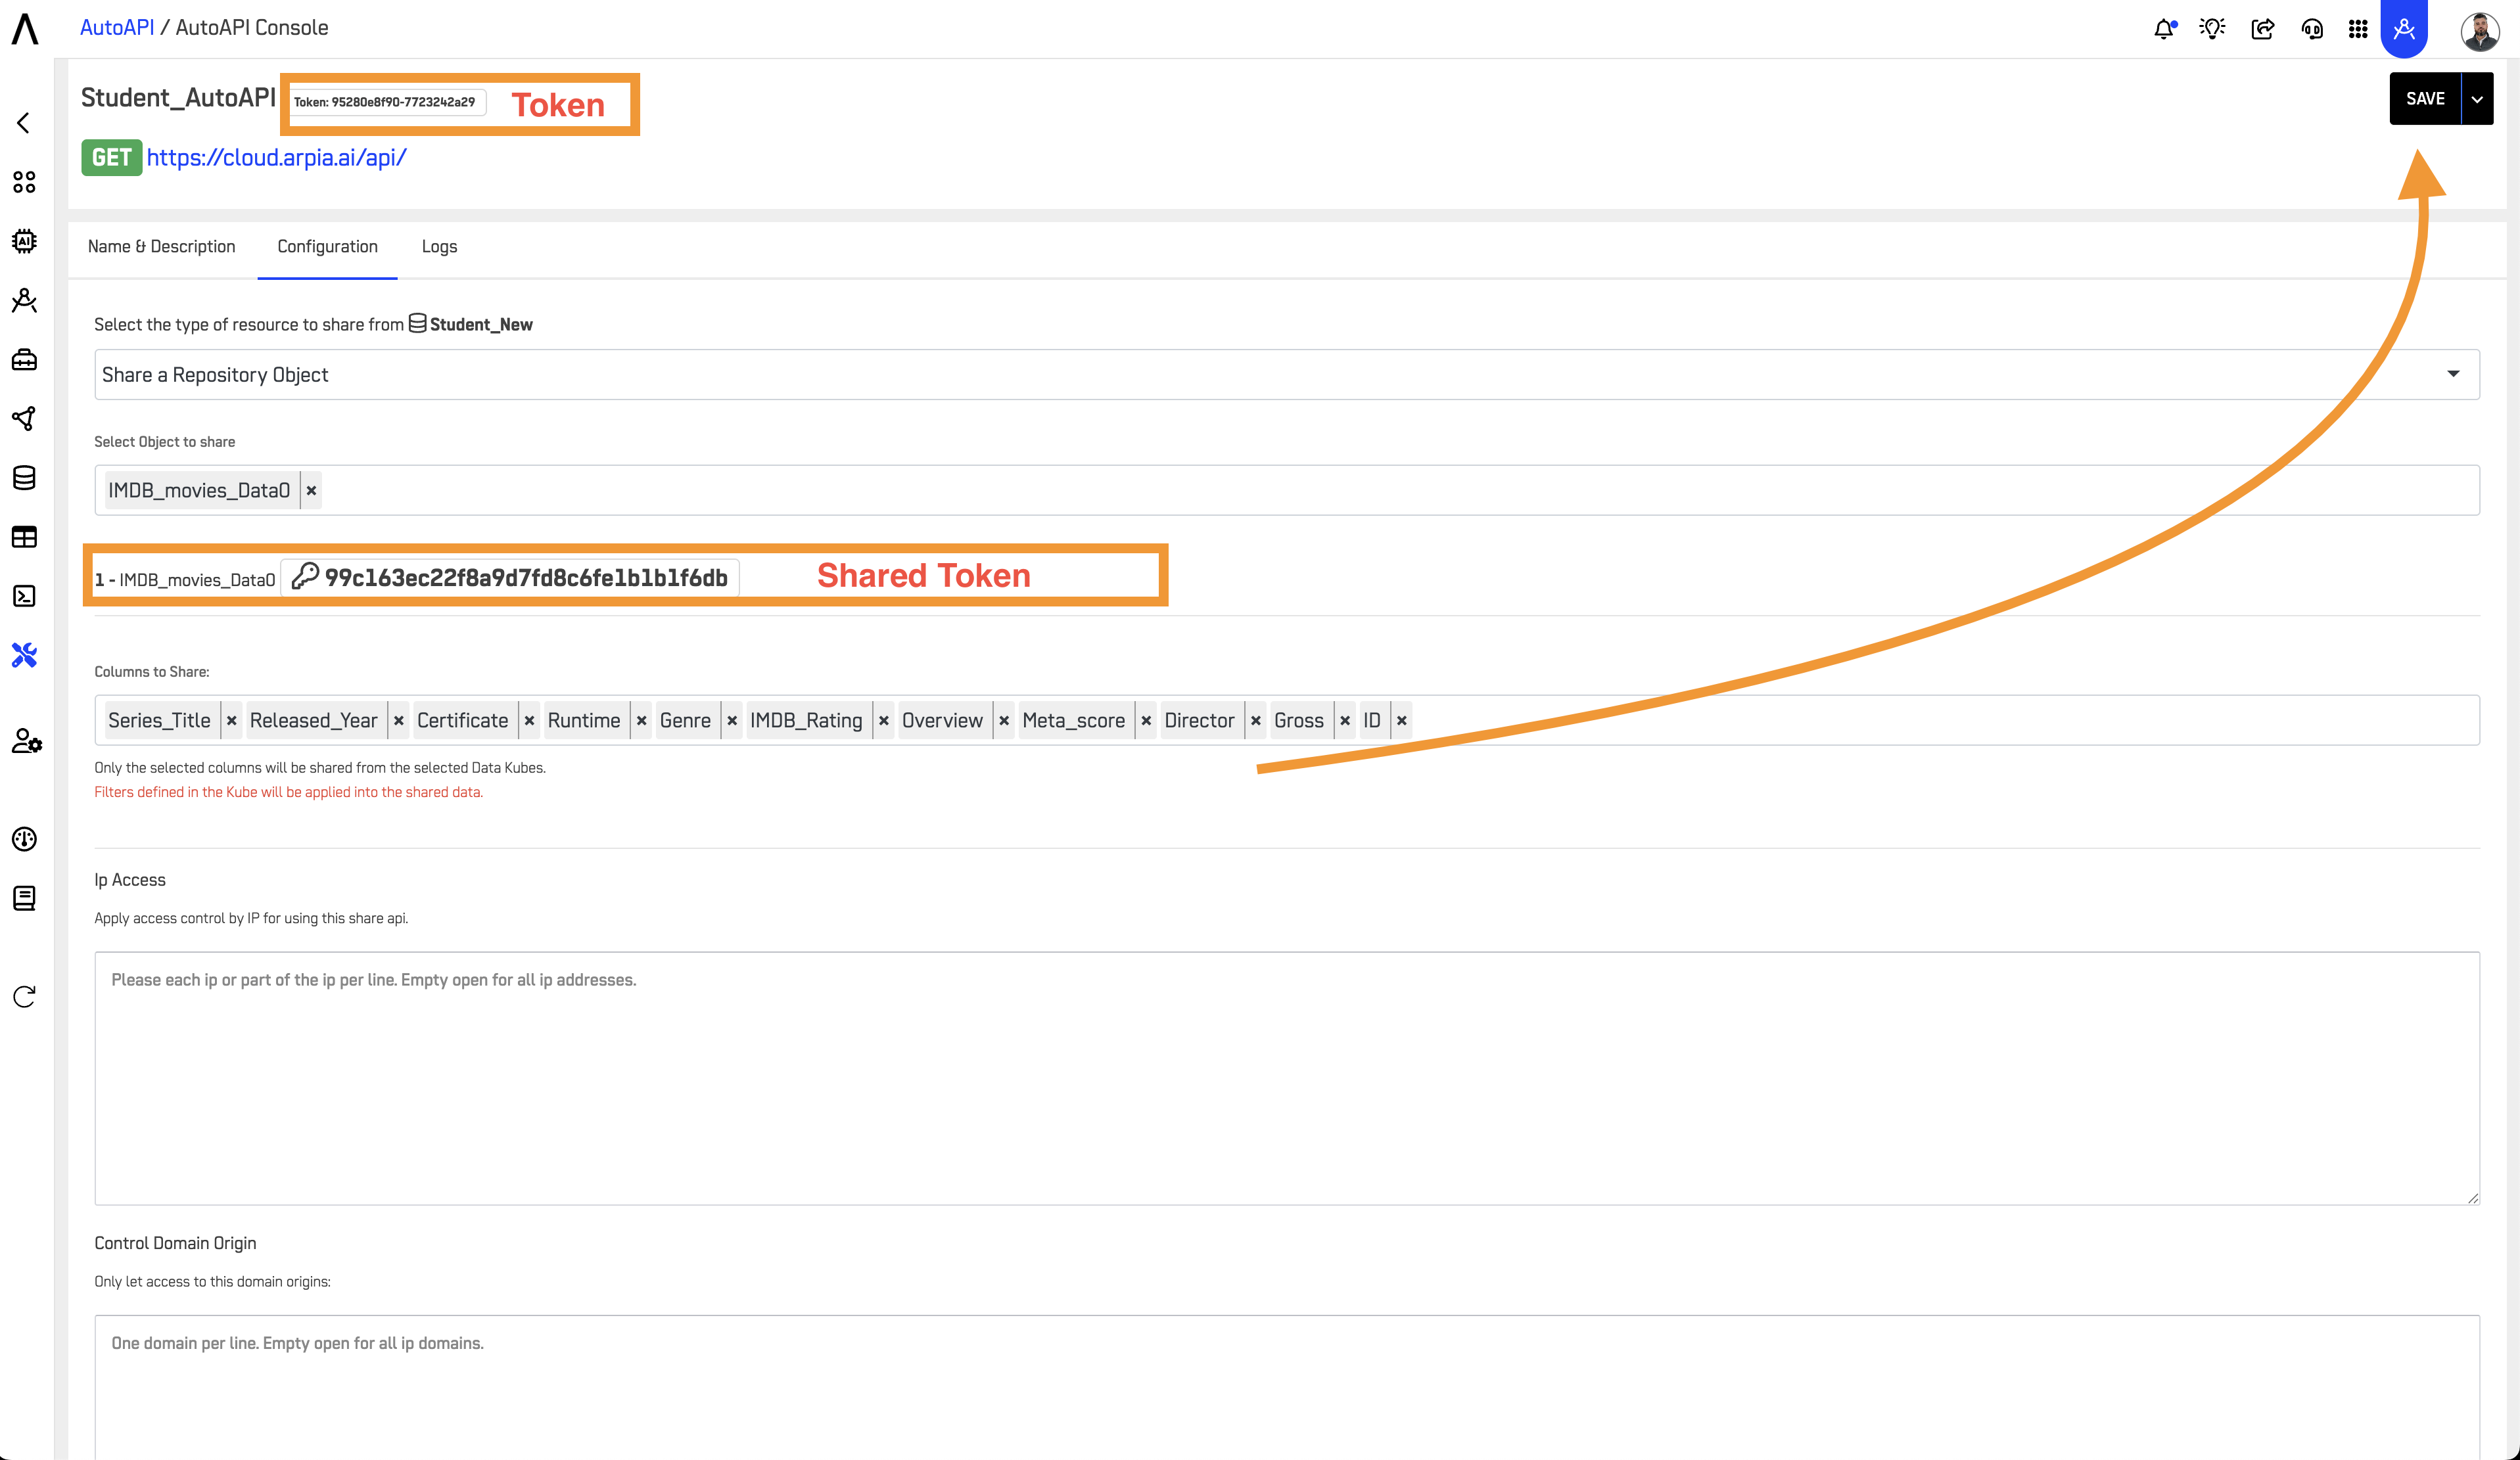The image size is (2520, 1460).
Task: Open the headset support icon
Action: (x=2312, y=29)
